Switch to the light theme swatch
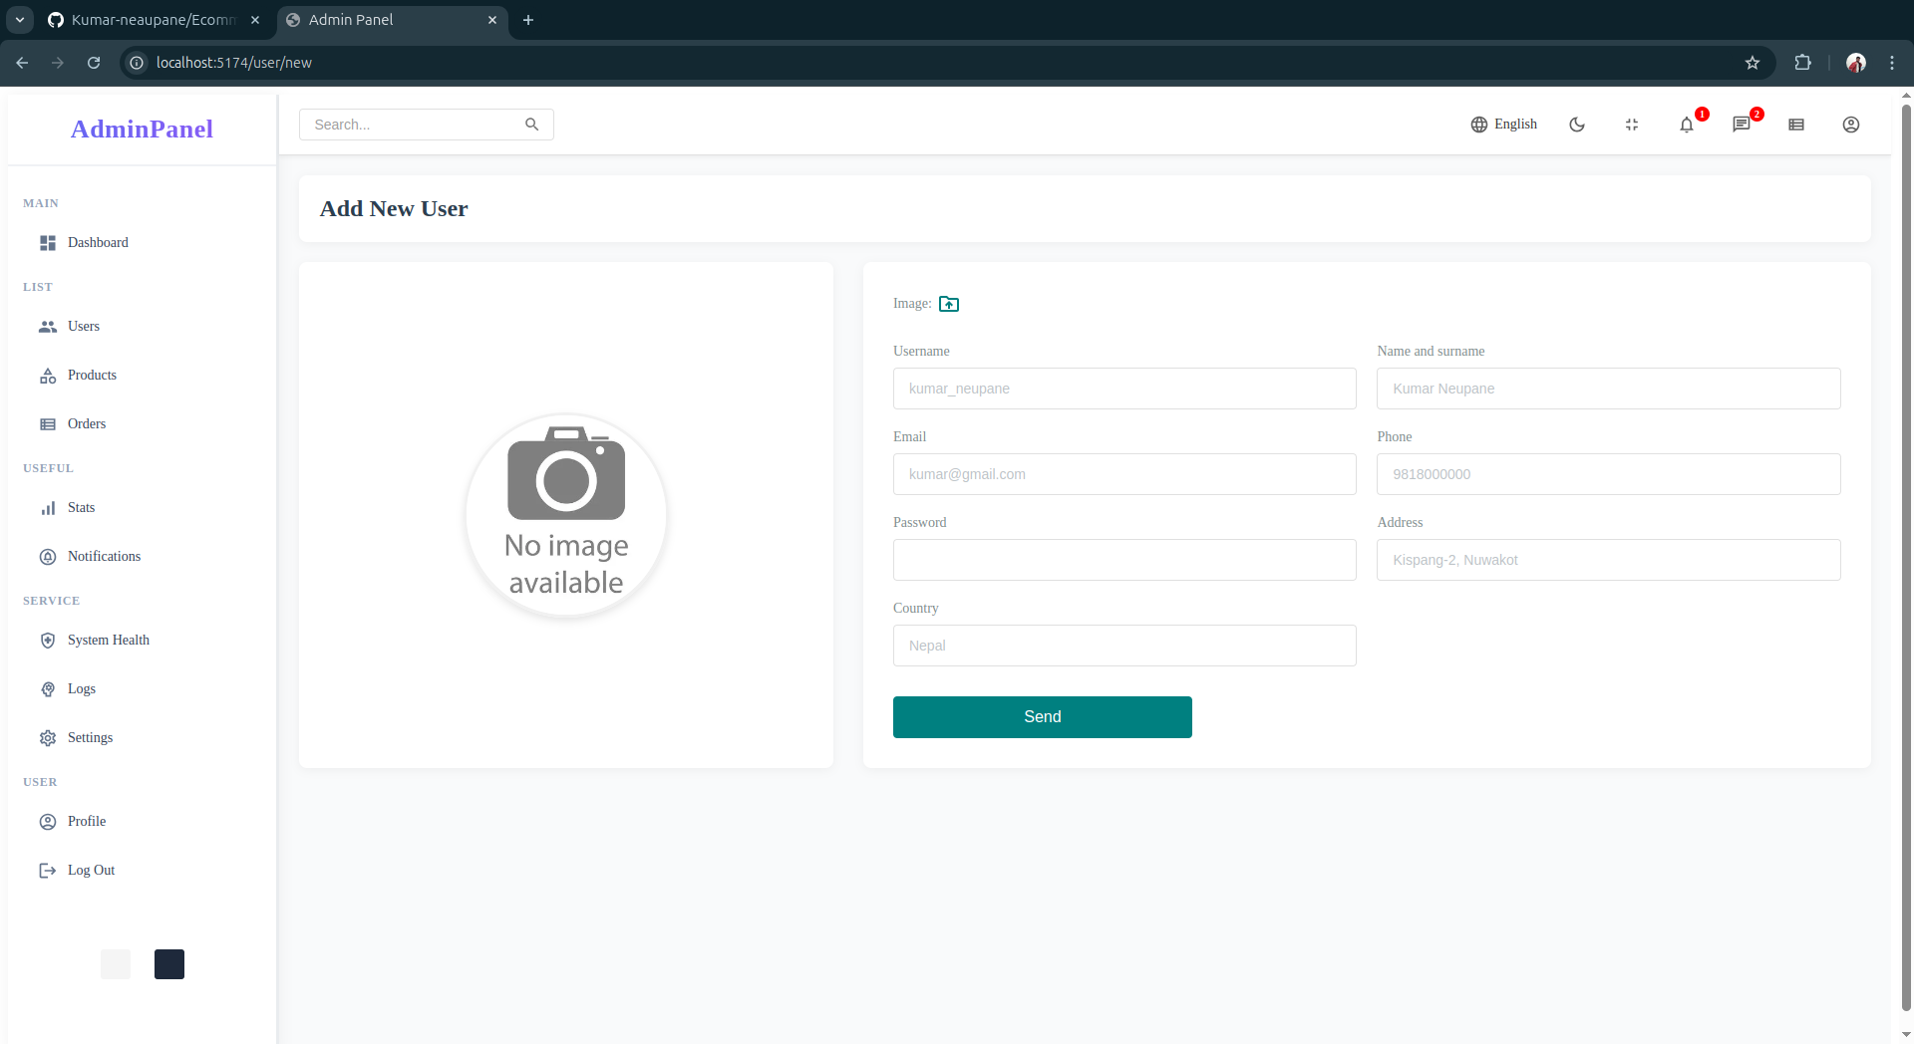 click(x=116, y=964)
